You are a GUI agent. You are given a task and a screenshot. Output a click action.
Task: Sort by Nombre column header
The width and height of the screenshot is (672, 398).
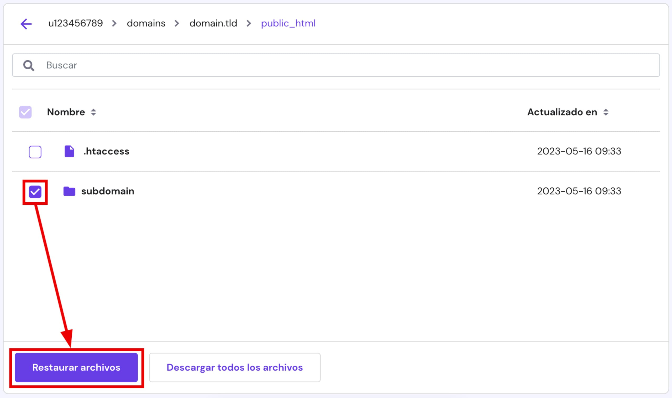(x=66, y=112)
